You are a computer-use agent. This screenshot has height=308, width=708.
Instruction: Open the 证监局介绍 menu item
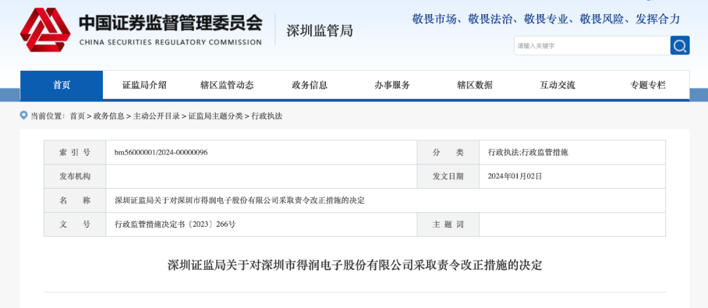pyautogui.click(x=144, y=85)
